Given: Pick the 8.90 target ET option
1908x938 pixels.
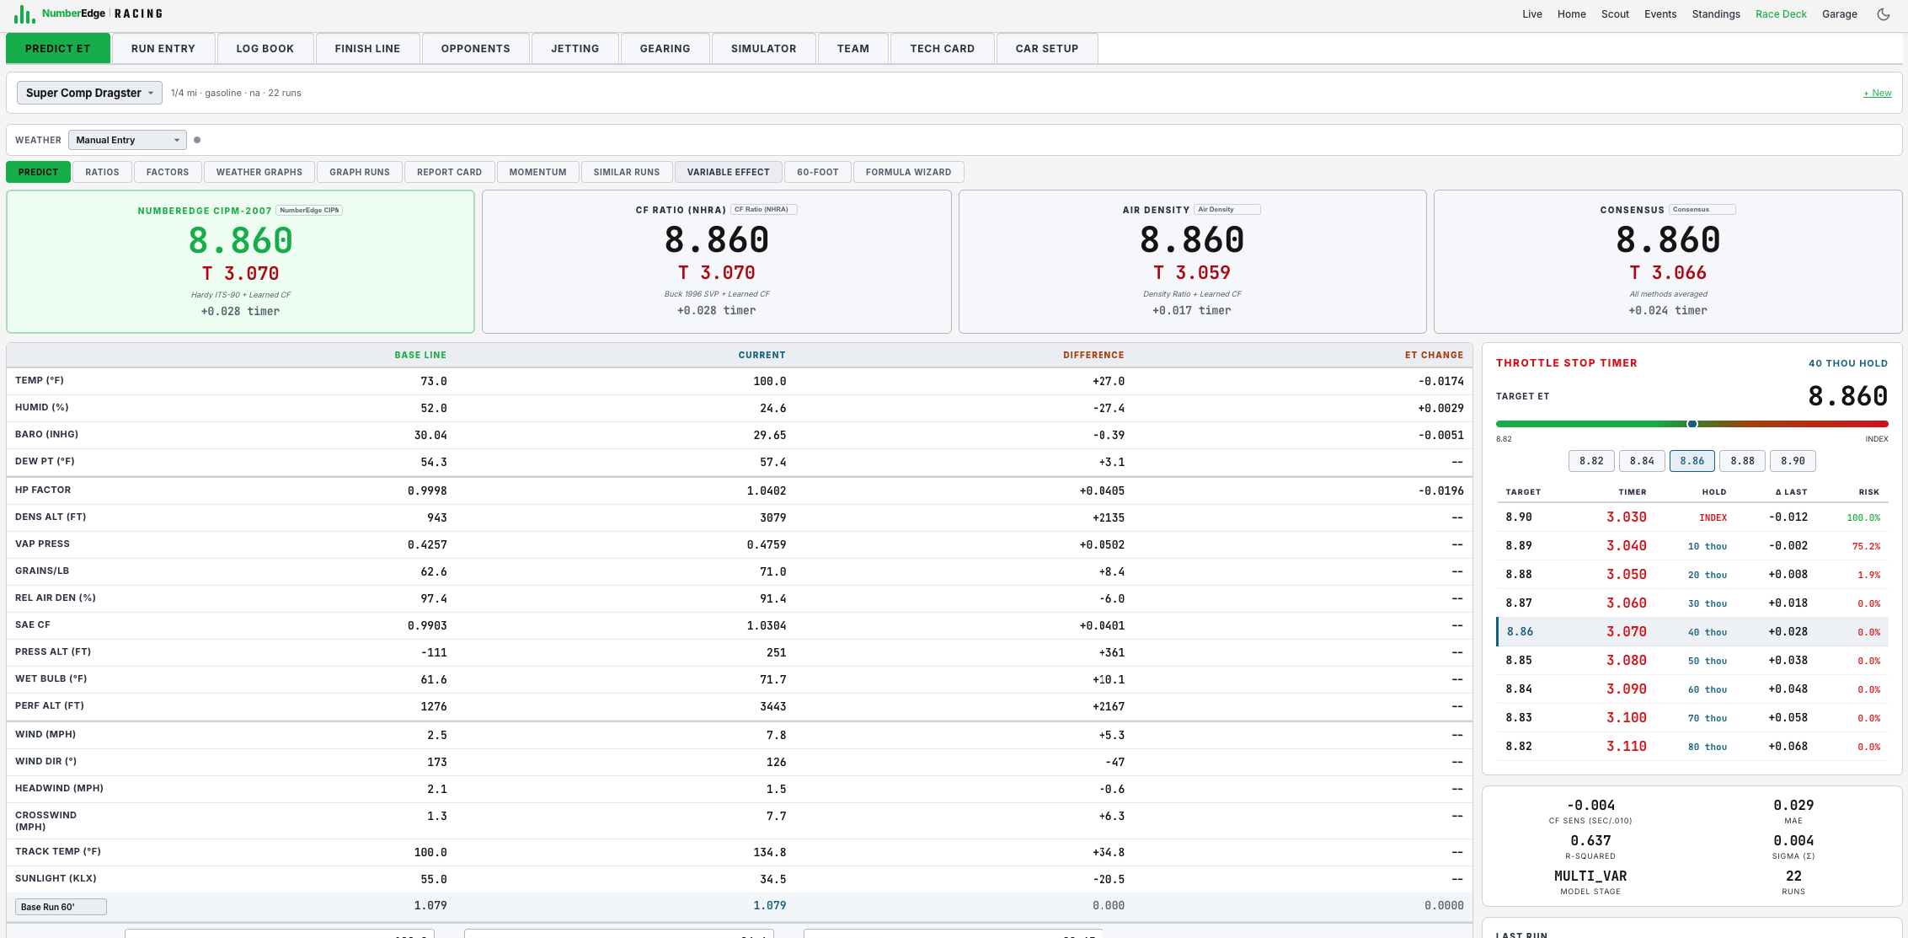Looking at the screenshot, I should 1793,461.
